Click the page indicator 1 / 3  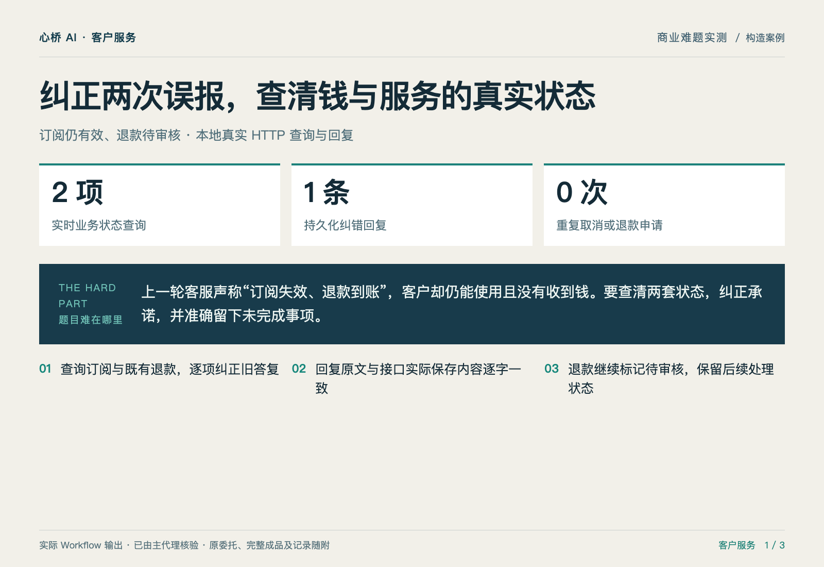click(775, 545)
